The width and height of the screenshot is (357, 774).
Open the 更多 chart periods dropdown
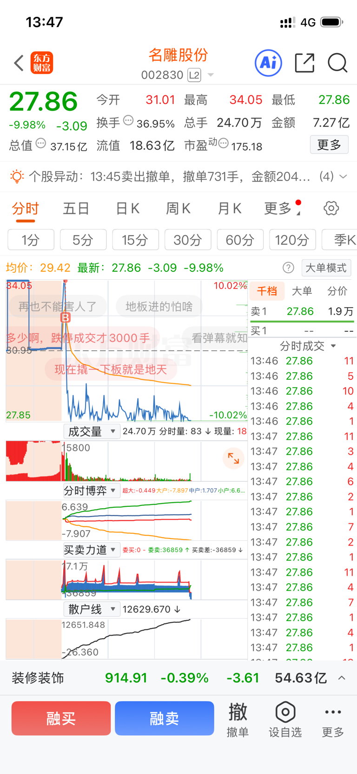pos(282,209)
